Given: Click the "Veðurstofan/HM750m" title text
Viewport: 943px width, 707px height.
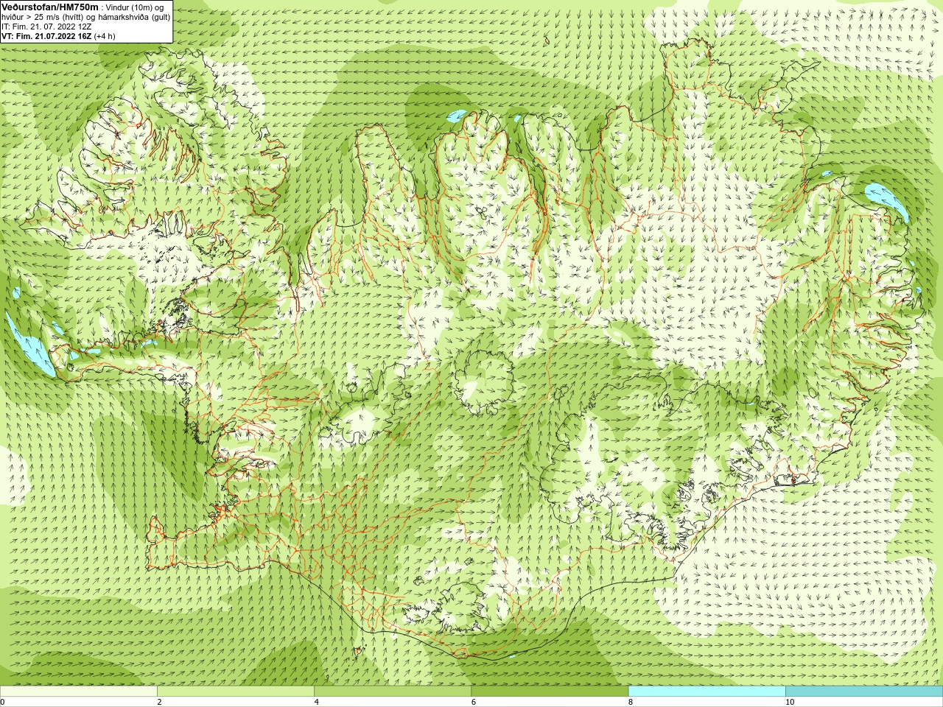Looking at the screenshot, I should click(x=50, y=7).
